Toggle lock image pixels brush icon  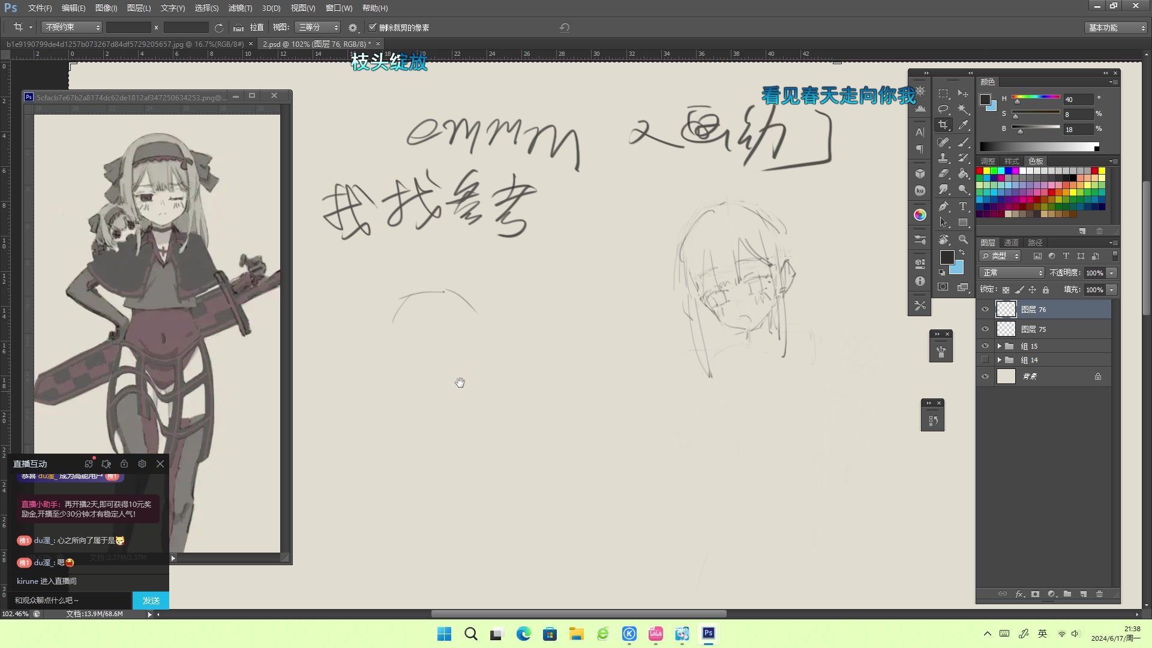pyautogui.click(x=1019, y=290)
